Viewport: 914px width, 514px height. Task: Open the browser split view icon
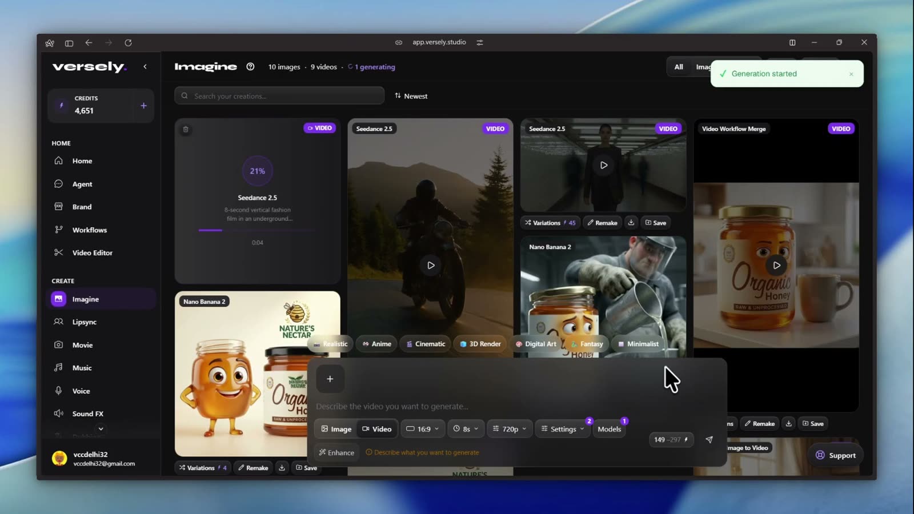point(792,42)
